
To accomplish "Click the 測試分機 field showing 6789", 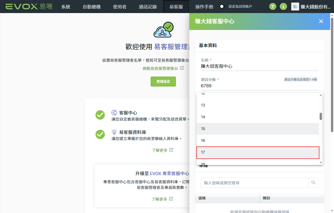I will click(259, 86).
